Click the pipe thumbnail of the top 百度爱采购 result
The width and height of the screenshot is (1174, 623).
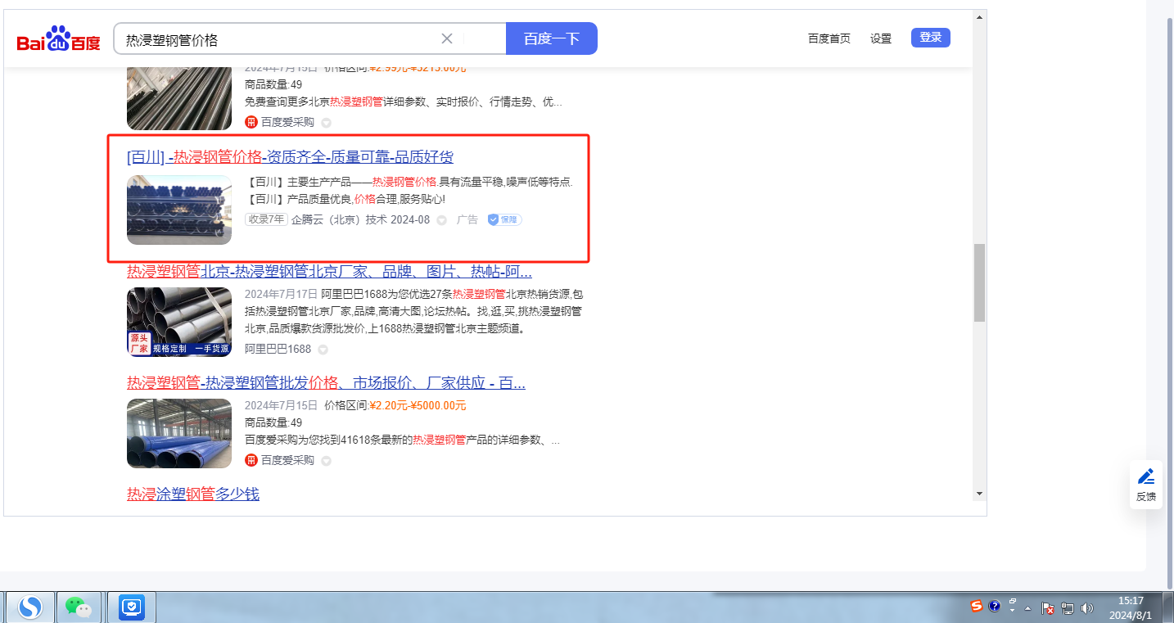coord(179,98)
